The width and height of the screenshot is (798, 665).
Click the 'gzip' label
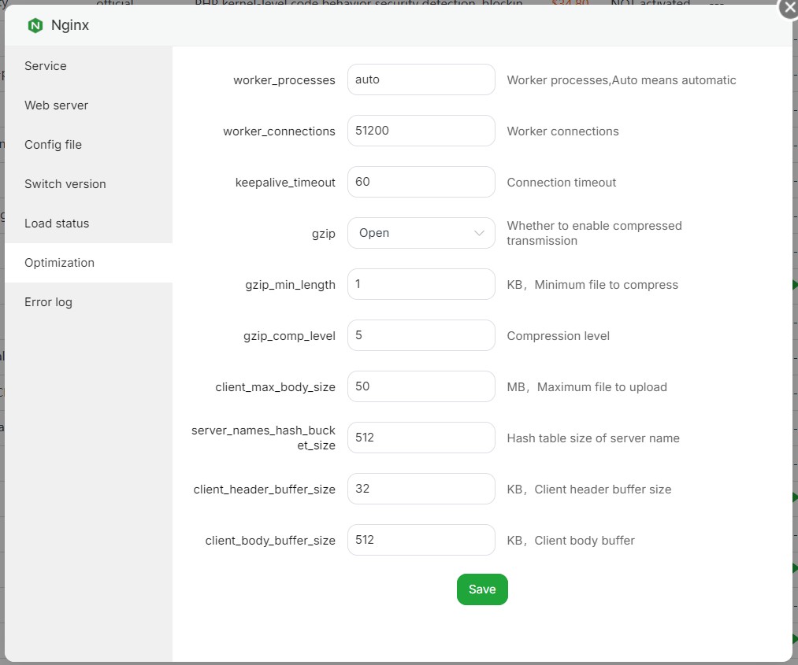pyautogui.click(x=324, y=234)
